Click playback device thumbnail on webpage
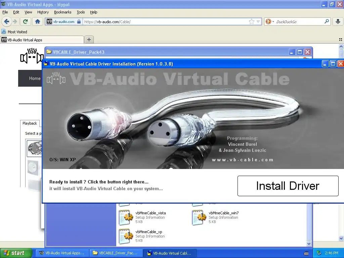Viewport: 344px width, 258px height. [x=35, y=148]
